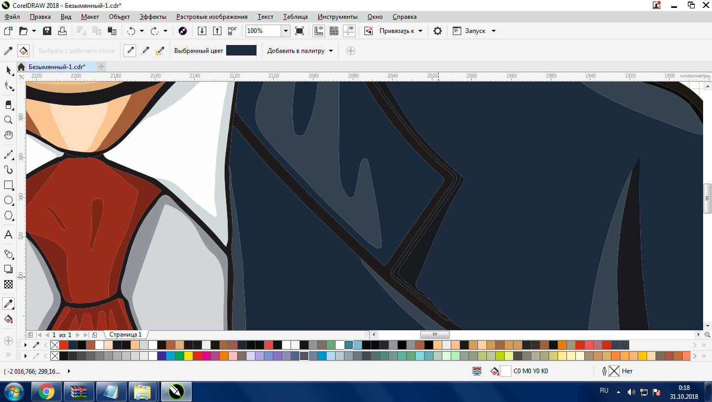Click the Выбранный цвет dark swatch
The height and width of the screenshot is (402, 712).
[241, 51]
